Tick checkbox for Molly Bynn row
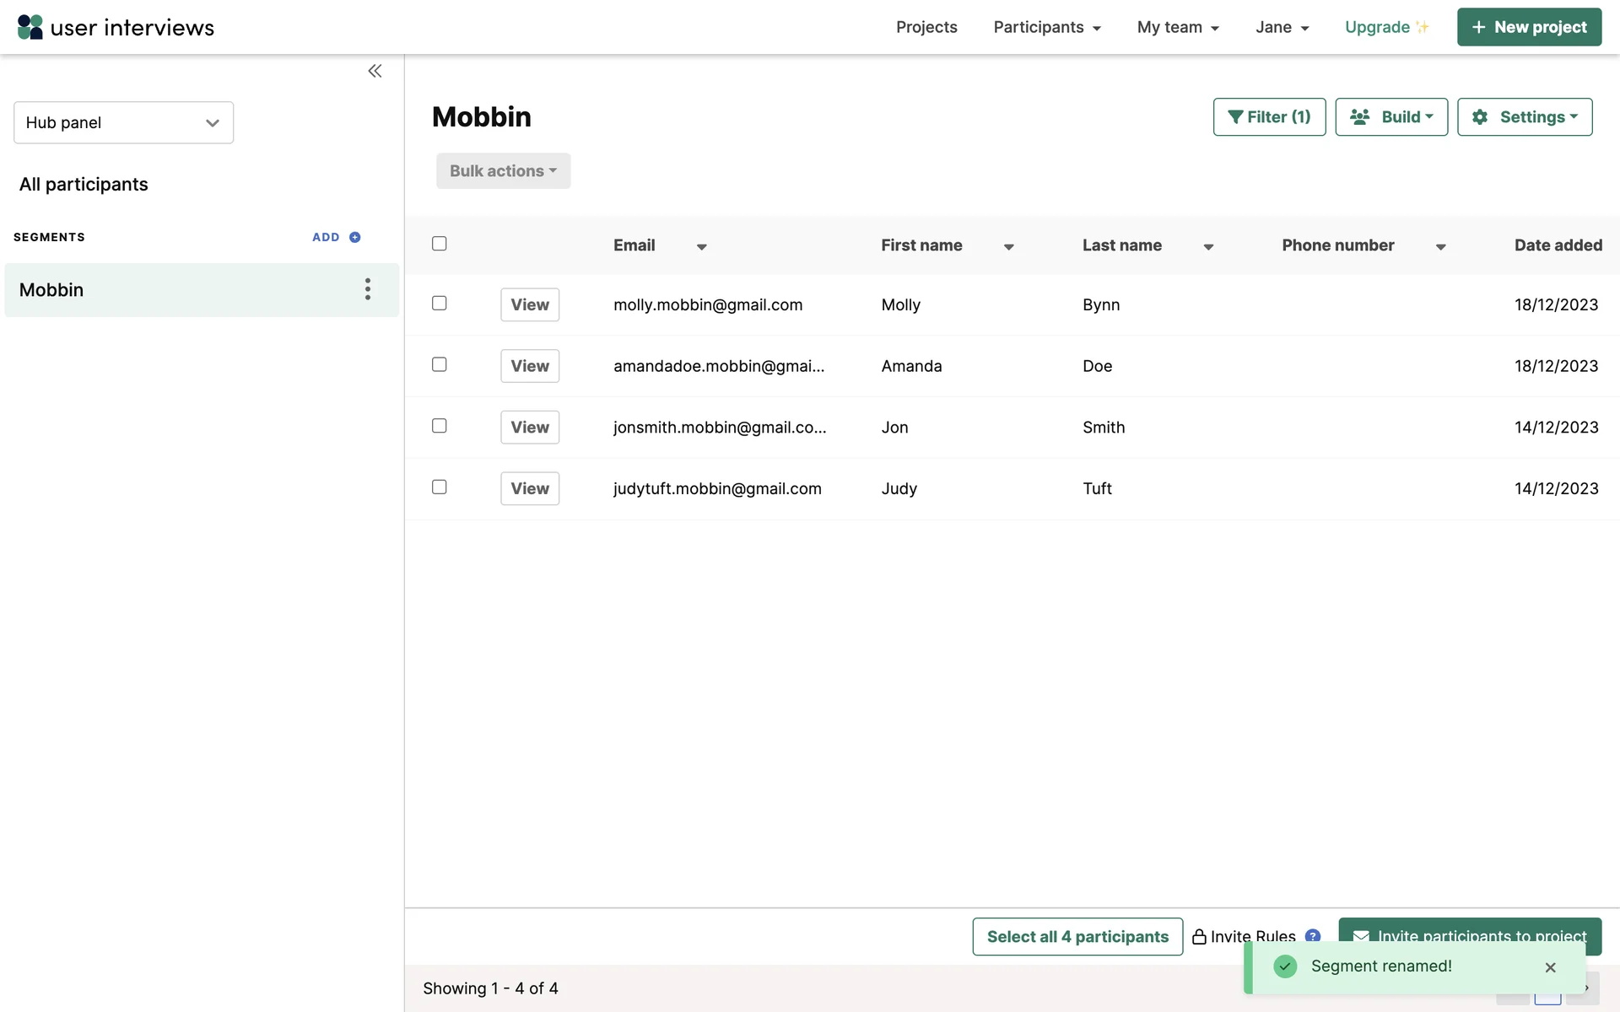 click(440, 303)
